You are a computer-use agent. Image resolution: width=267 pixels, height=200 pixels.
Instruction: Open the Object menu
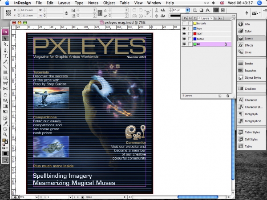tap(109, 3)
